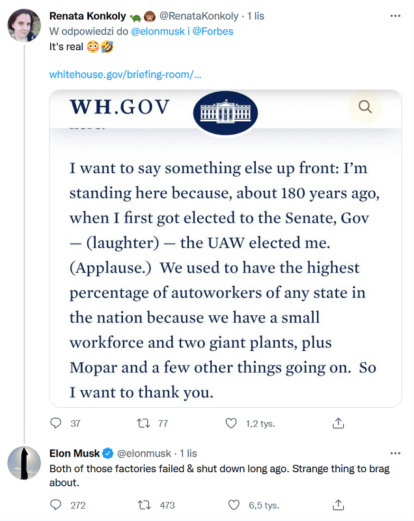Reply to Elon Musk's tweet
This screenshot has height=521, width=414.
55,505
